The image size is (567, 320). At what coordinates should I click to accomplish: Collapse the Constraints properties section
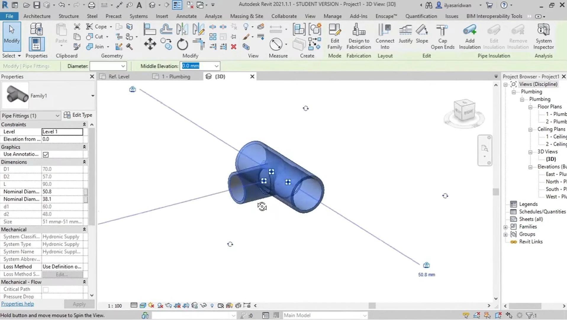(84, 124)
